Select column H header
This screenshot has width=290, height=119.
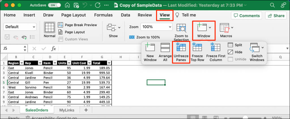click(x=121, y=57)
